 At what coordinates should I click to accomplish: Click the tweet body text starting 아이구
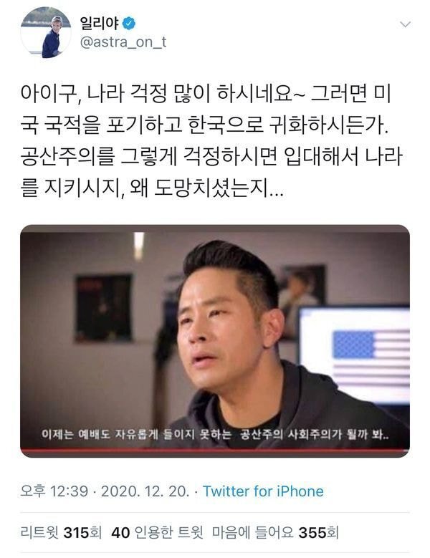click(211, 141)
